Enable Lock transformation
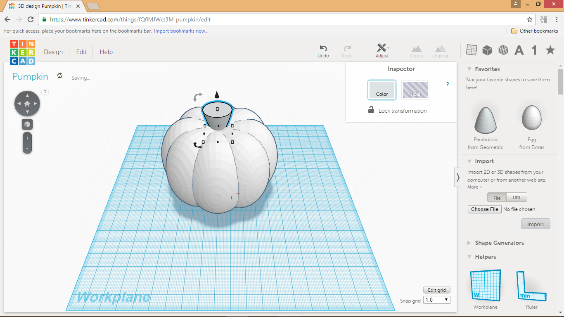This screenshot has height=317, width=564. click(x=371, y=110)
